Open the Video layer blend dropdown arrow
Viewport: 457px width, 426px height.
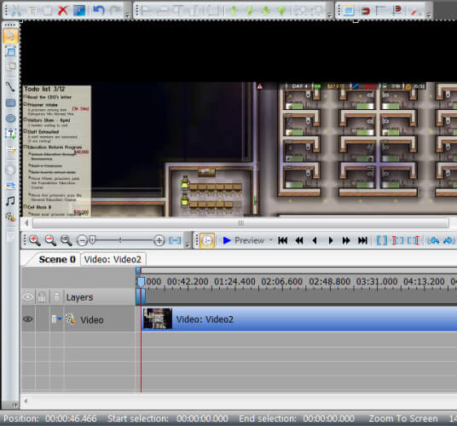coord(60,319)
